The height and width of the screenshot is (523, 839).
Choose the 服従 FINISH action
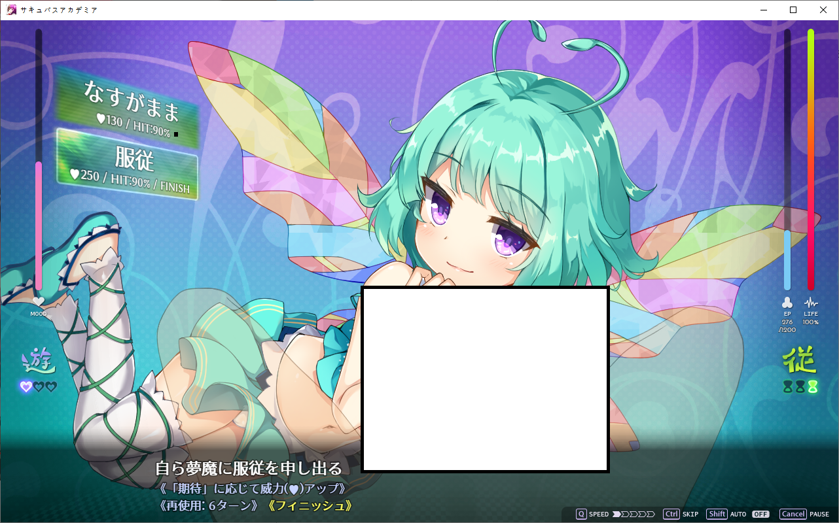tap(127, 164)
